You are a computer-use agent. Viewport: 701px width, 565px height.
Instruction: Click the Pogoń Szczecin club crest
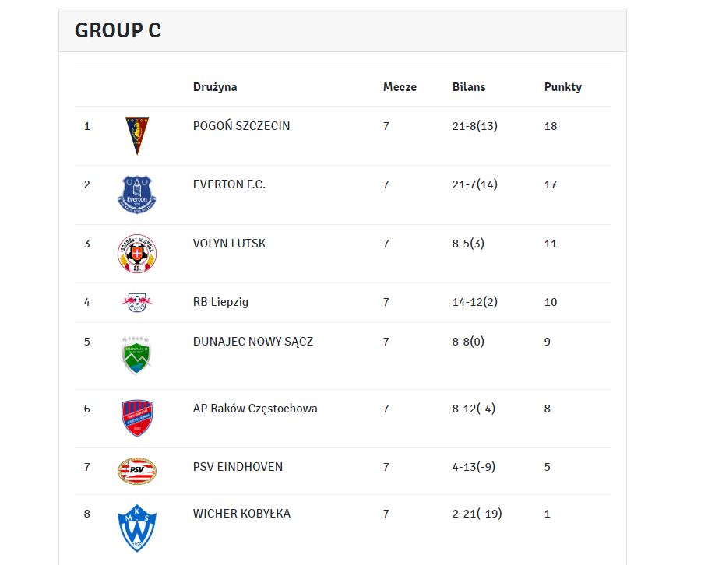137,135
